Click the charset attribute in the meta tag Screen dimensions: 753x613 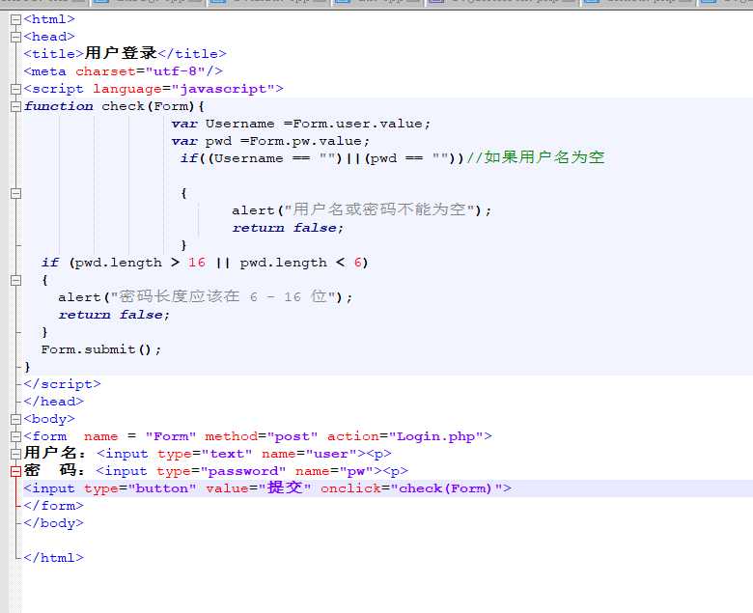(x=105, y=71)
